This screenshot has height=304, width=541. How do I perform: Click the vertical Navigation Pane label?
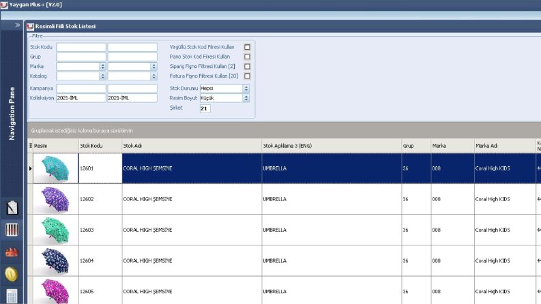(12, 113)
